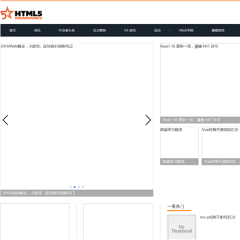Visit iWeb学院 from the navigation bar

(186, 31)
